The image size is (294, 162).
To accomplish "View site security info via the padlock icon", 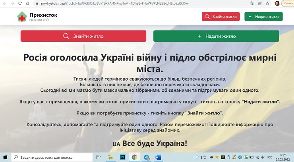I will [37, 3].
